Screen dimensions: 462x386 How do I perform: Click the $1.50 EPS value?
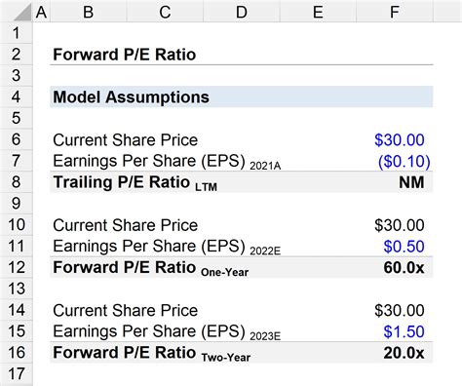pos(404,331)
